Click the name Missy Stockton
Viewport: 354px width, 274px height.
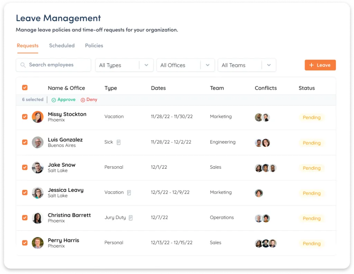point(67,114)
